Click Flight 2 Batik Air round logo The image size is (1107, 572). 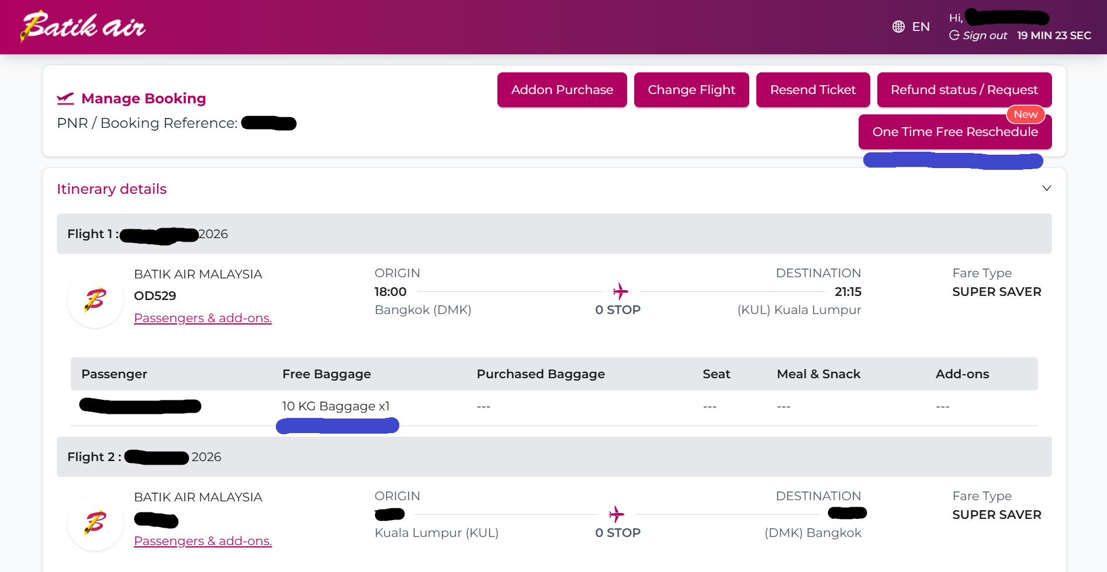(x=95, y=523)
